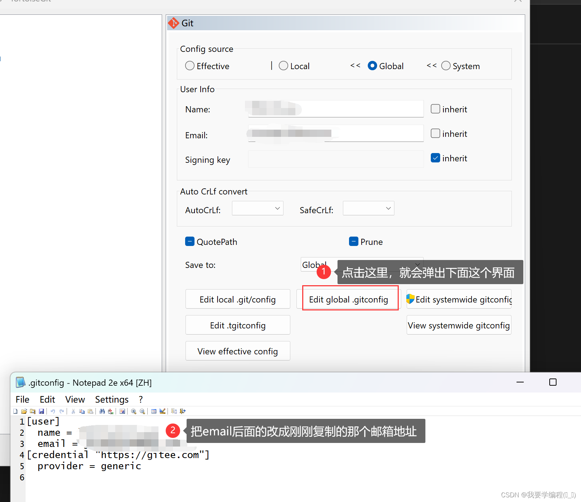Screen dimensions: 581x502
Task: Click the Open file icon in Notepad2e toolbar
Action: coord(24,411)
